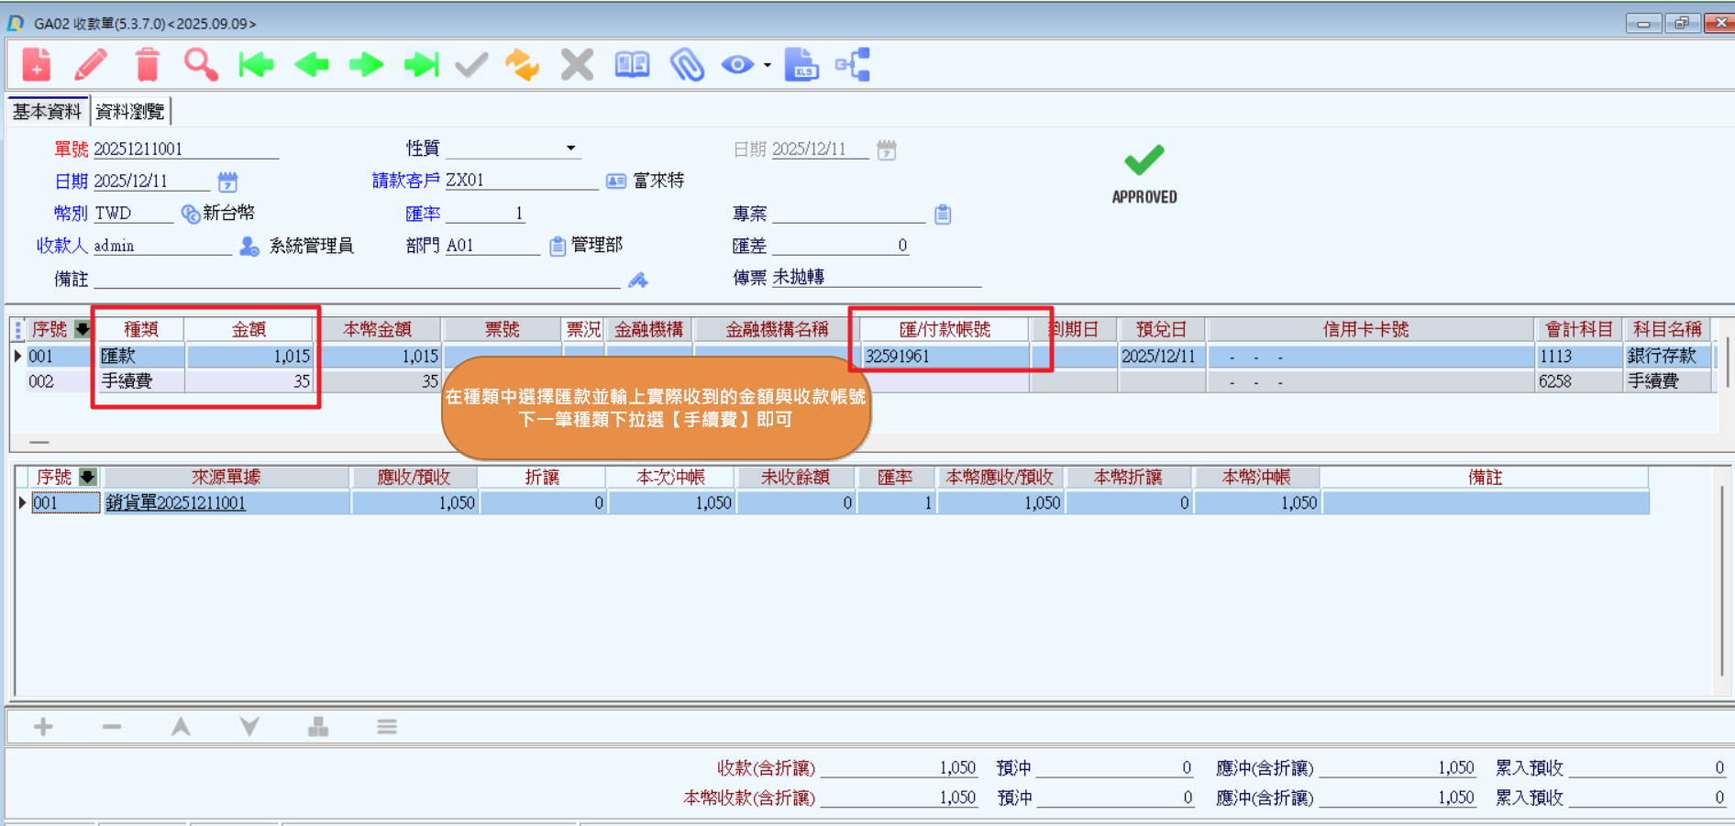Select the 基本資料 tab
The width and height of the screenshot is (1735, 826).
(x=47, y=112)
